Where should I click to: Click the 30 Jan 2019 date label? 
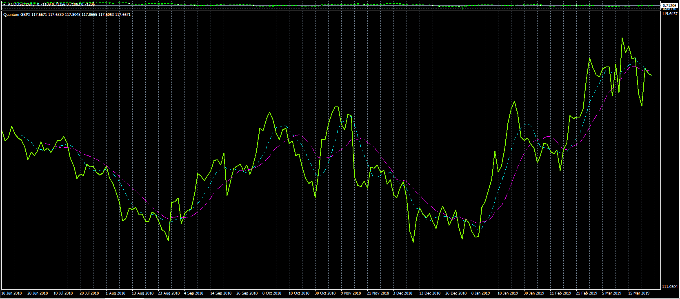click(x=534, y=293)
